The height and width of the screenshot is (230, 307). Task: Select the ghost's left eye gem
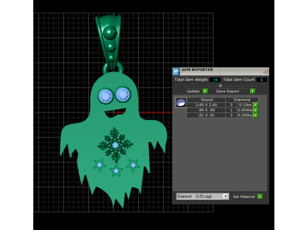coord(106,96)
